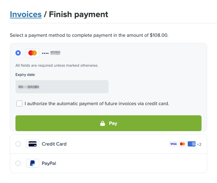The image size is (217, 183).
Task: Click the PayPal logo icon
Action: (33, 163)
